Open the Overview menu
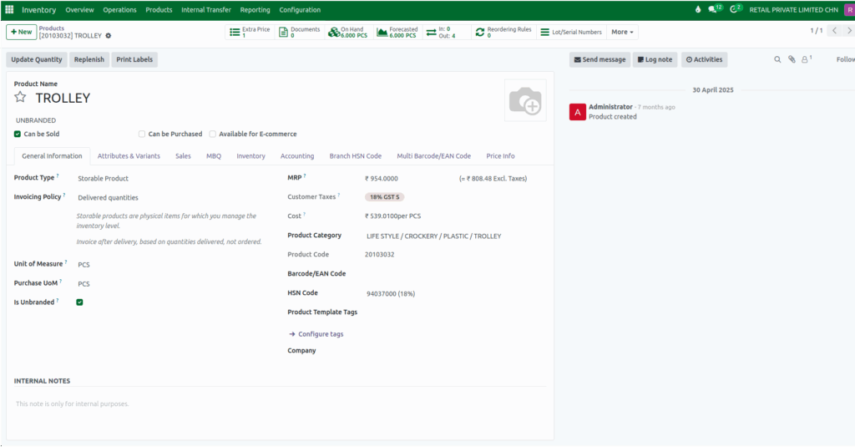 pos(79,10)
